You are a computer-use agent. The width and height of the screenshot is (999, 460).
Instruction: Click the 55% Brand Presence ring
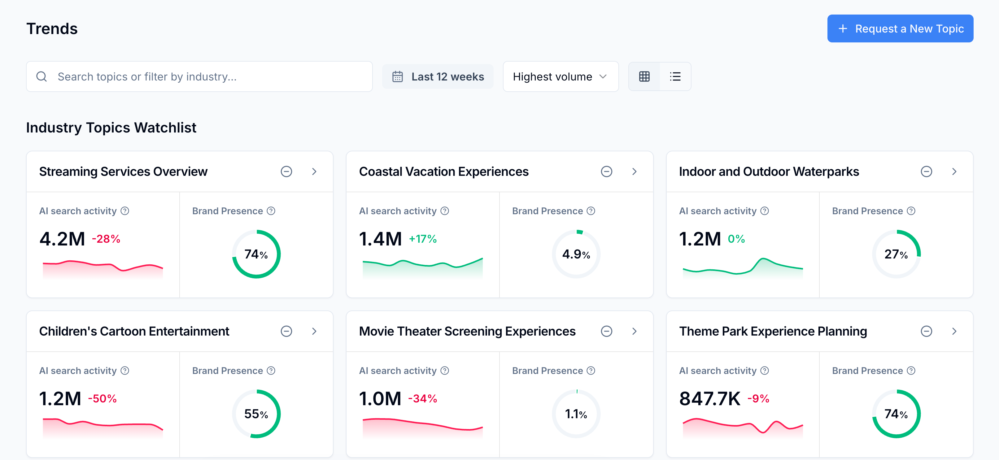click(x=256, y=414)
